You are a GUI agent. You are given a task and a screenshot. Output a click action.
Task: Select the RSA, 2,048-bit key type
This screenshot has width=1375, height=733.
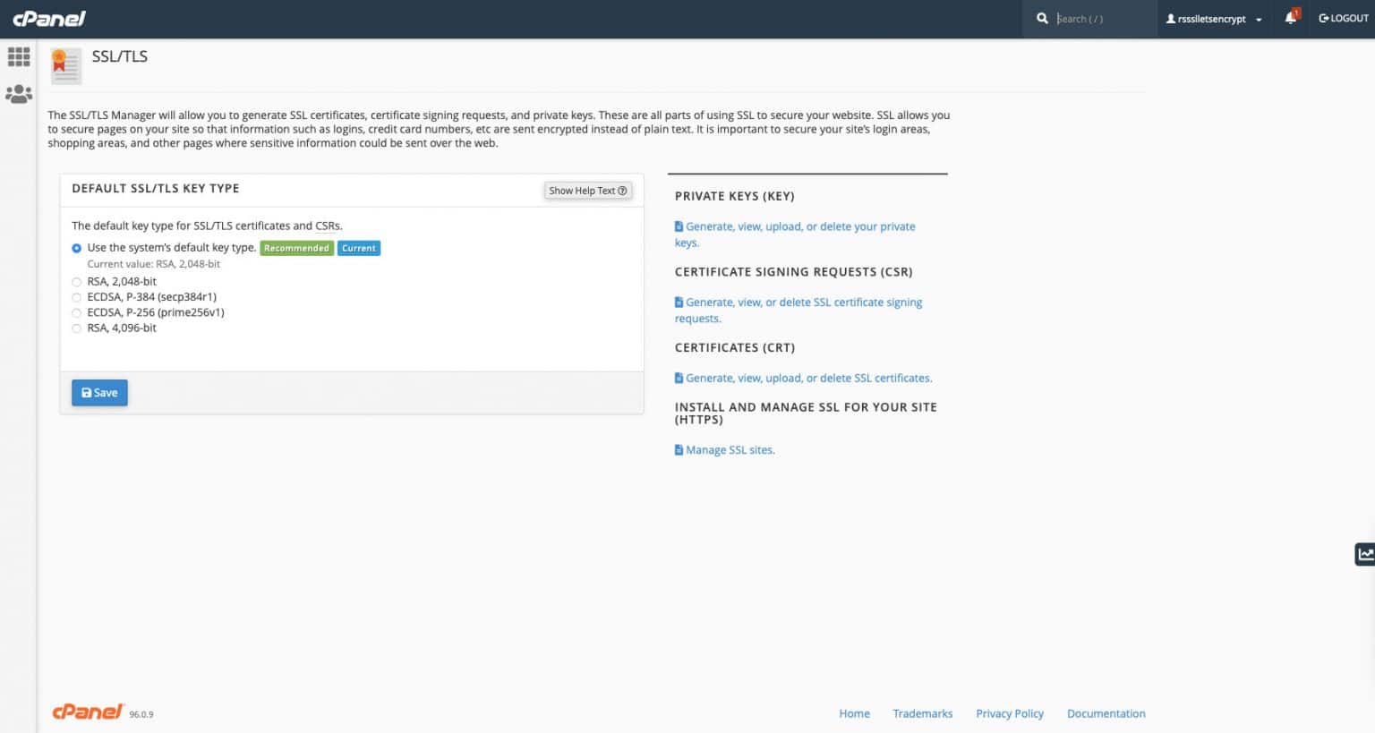click(x=77, y=281)
